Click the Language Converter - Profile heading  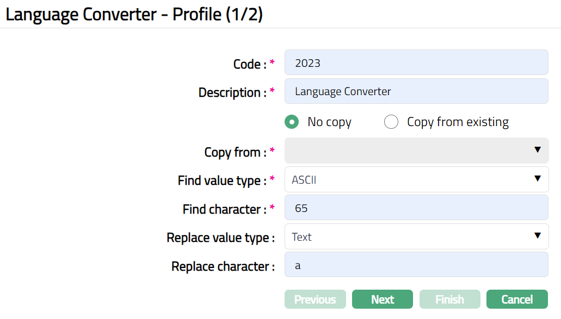[x=134, y=14]
